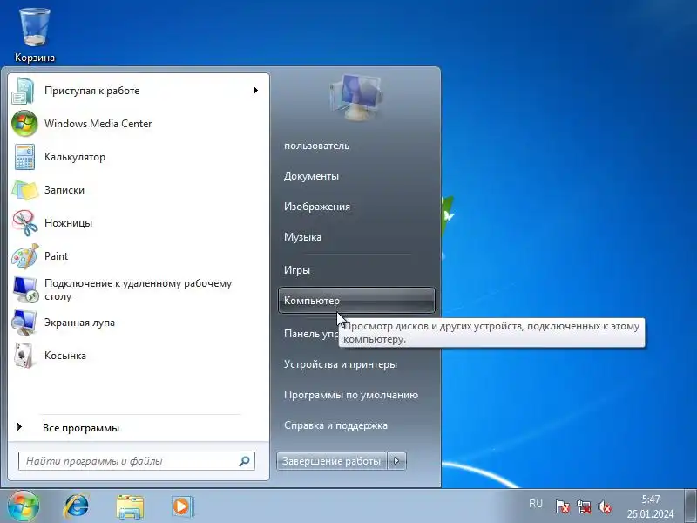Click Подключение к удаленному рабочему столу text
This screenshot has width=697, height=523.
click(x=138, y=289)
